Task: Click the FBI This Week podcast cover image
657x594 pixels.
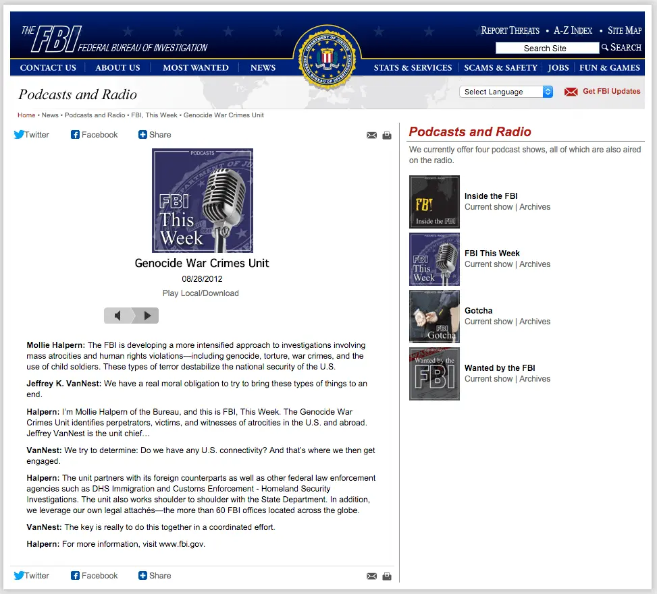Action: tap(203, 200)
